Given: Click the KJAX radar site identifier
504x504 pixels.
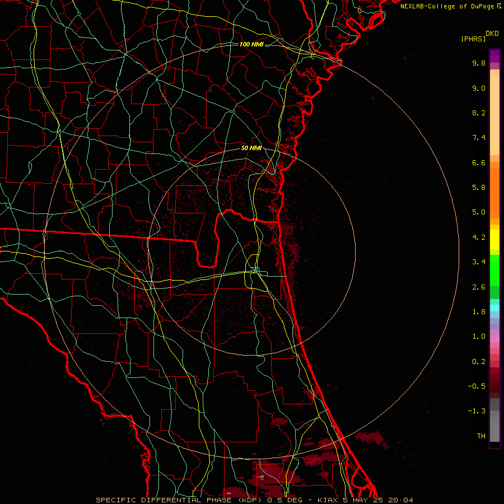Looking at the screenshot, I should click(x=328, y=500).
